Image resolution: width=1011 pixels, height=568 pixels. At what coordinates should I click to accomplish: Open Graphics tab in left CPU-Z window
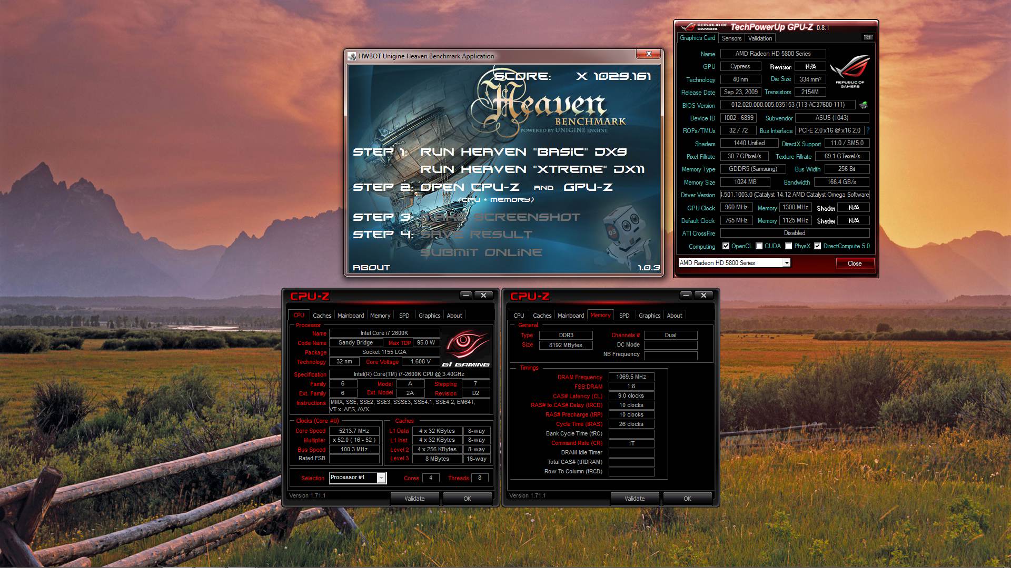(429, 316)
